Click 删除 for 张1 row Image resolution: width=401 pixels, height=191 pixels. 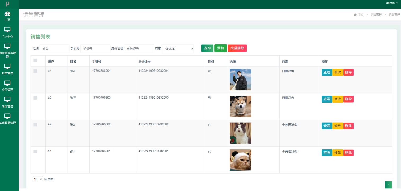coord(348,153)
